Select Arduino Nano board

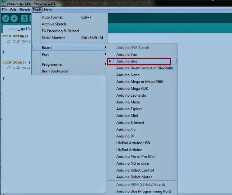pyautogui.click(x=142, y=75)
